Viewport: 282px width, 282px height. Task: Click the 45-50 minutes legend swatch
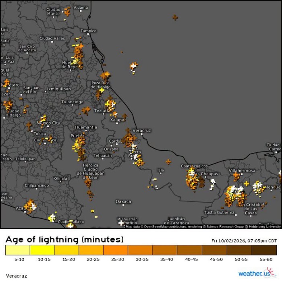214,250
